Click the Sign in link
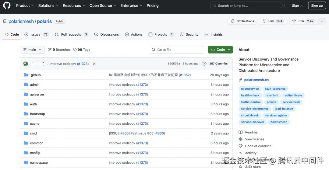Image resolution: width=329 pixels, height=170 pixels. click(297, 6)
